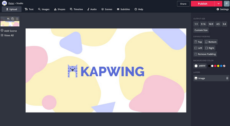Choose the yellow background color swatch
This screenshot has height=126, width=230.
coord(218,66)
